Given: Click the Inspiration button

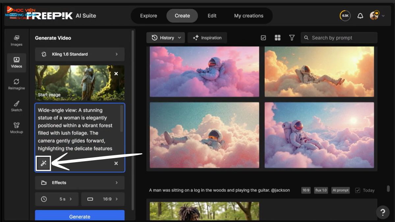Looking at the screenshot, I should click(207, 38).
